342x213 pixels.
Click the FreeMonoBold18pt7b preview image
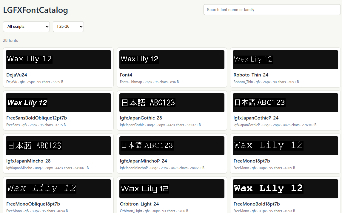tap(285, 189)
